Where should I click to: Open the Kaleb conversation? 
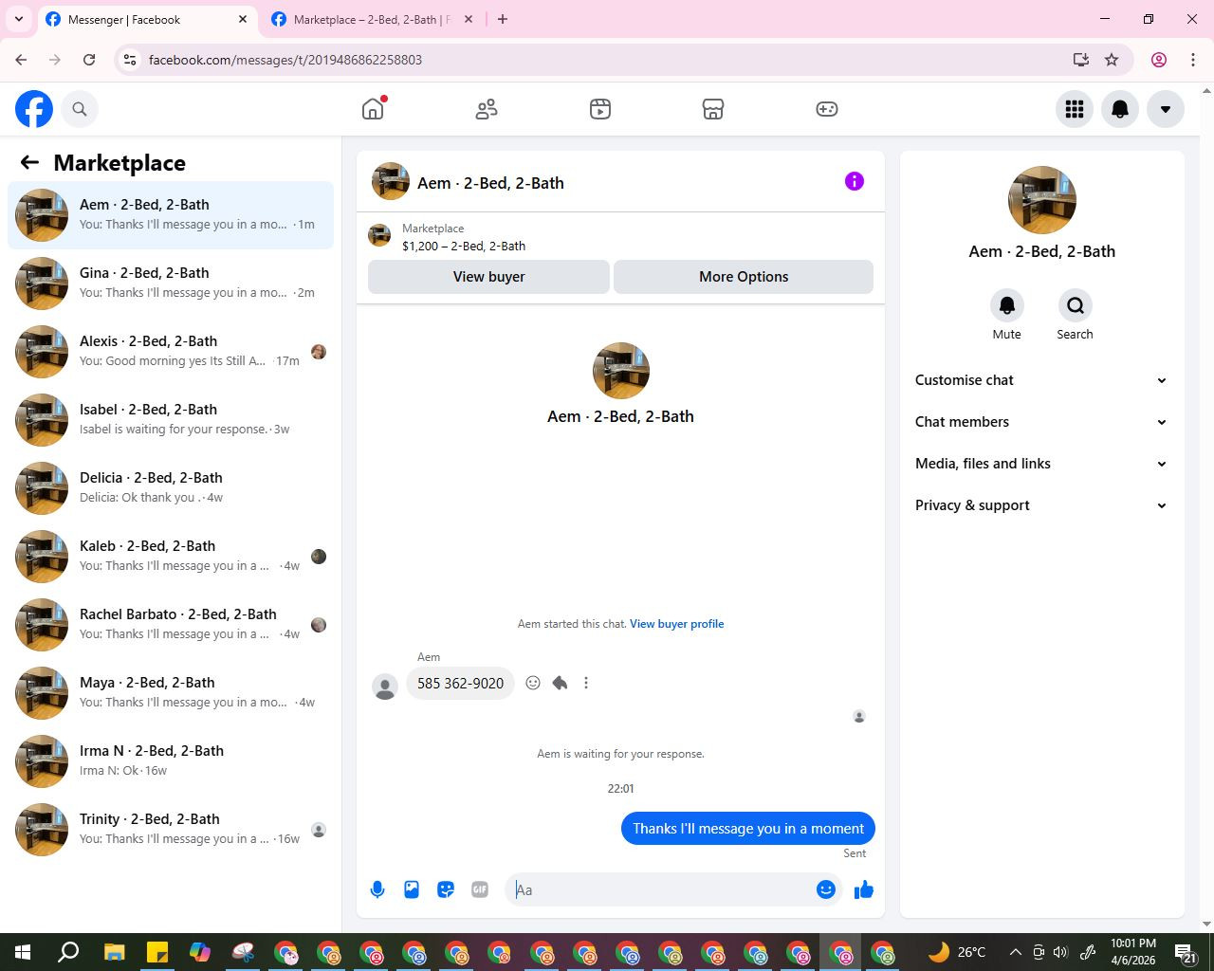171,557
